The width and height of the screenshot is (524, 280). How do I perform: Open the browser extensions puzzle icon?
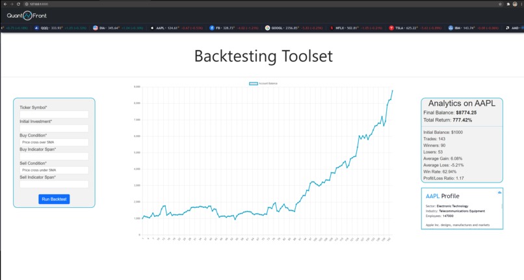click(508, 4)
